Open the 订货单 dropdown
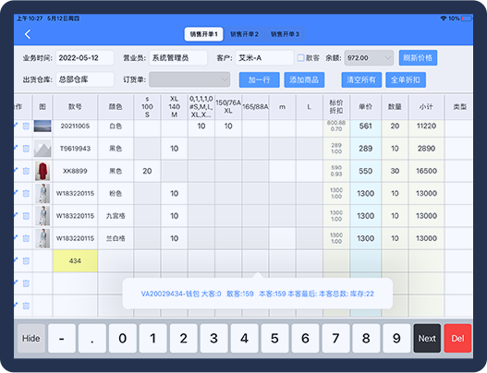Viewport: 487px width, 373px height. coord(189,79)
